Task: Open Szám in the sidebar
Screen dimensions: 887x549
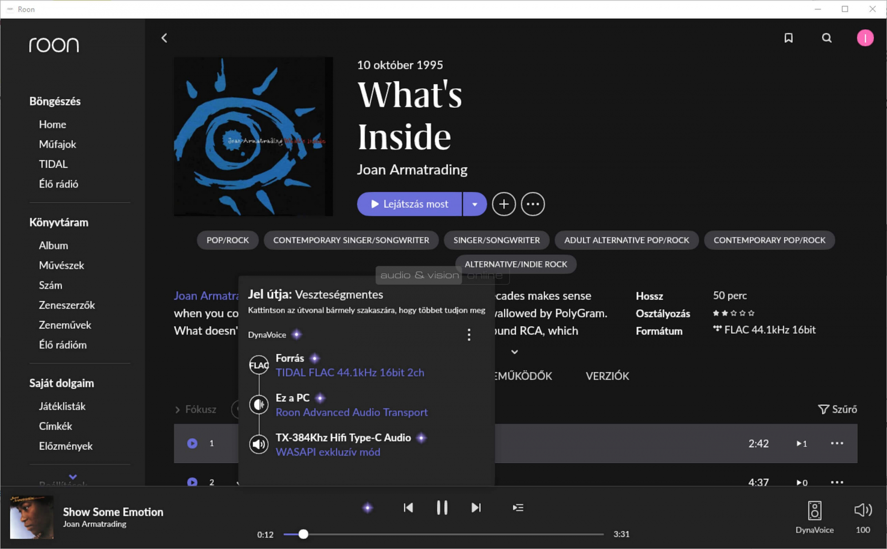Action: 51,286
